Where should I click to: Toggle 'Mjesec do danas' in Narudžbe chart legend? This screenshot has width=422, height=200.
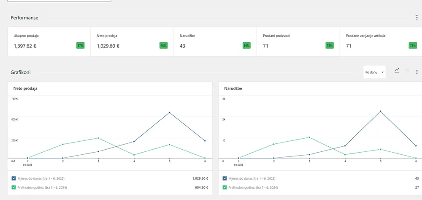tap(225, 178)
